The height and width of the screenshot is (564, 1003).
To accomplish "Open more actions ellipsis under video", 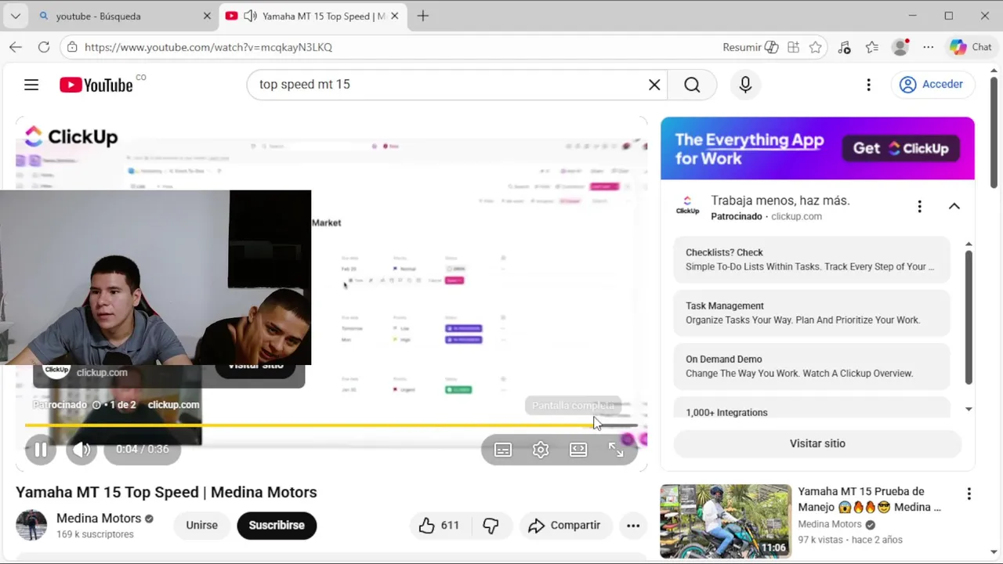I will click(x=633, y=526).
